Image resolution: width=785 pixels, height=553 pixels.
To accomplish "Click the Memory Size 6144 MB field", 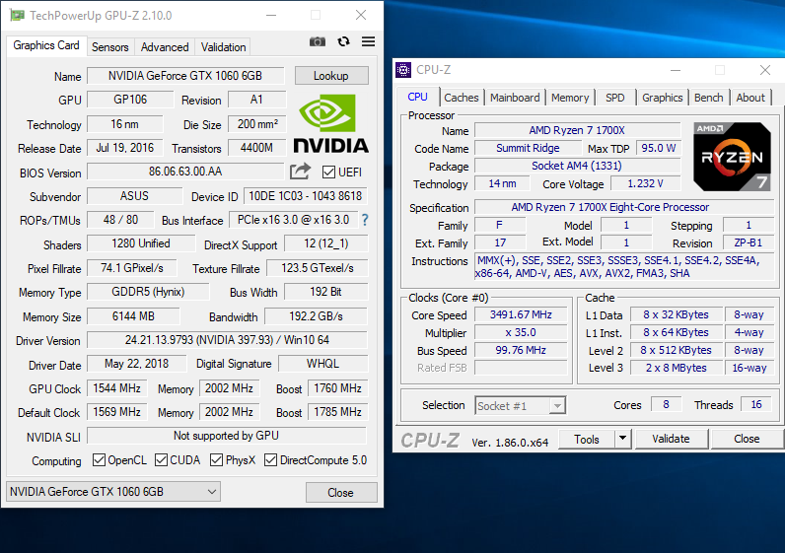I will pyautogui.click(x=133, y=316).
